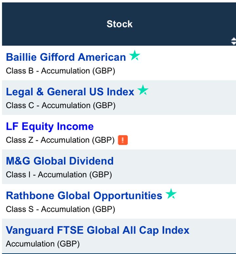Viewport: 236px width, 254px height.
Task: Click the star next to Legal & General US Index
Action: [143, 90]
